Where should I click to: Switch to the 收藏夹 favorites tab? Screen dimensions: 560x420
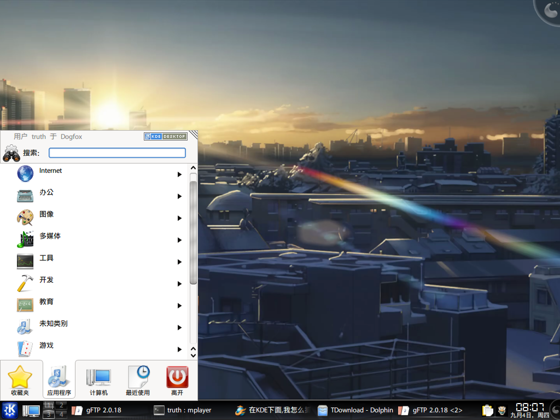(20, 380)
